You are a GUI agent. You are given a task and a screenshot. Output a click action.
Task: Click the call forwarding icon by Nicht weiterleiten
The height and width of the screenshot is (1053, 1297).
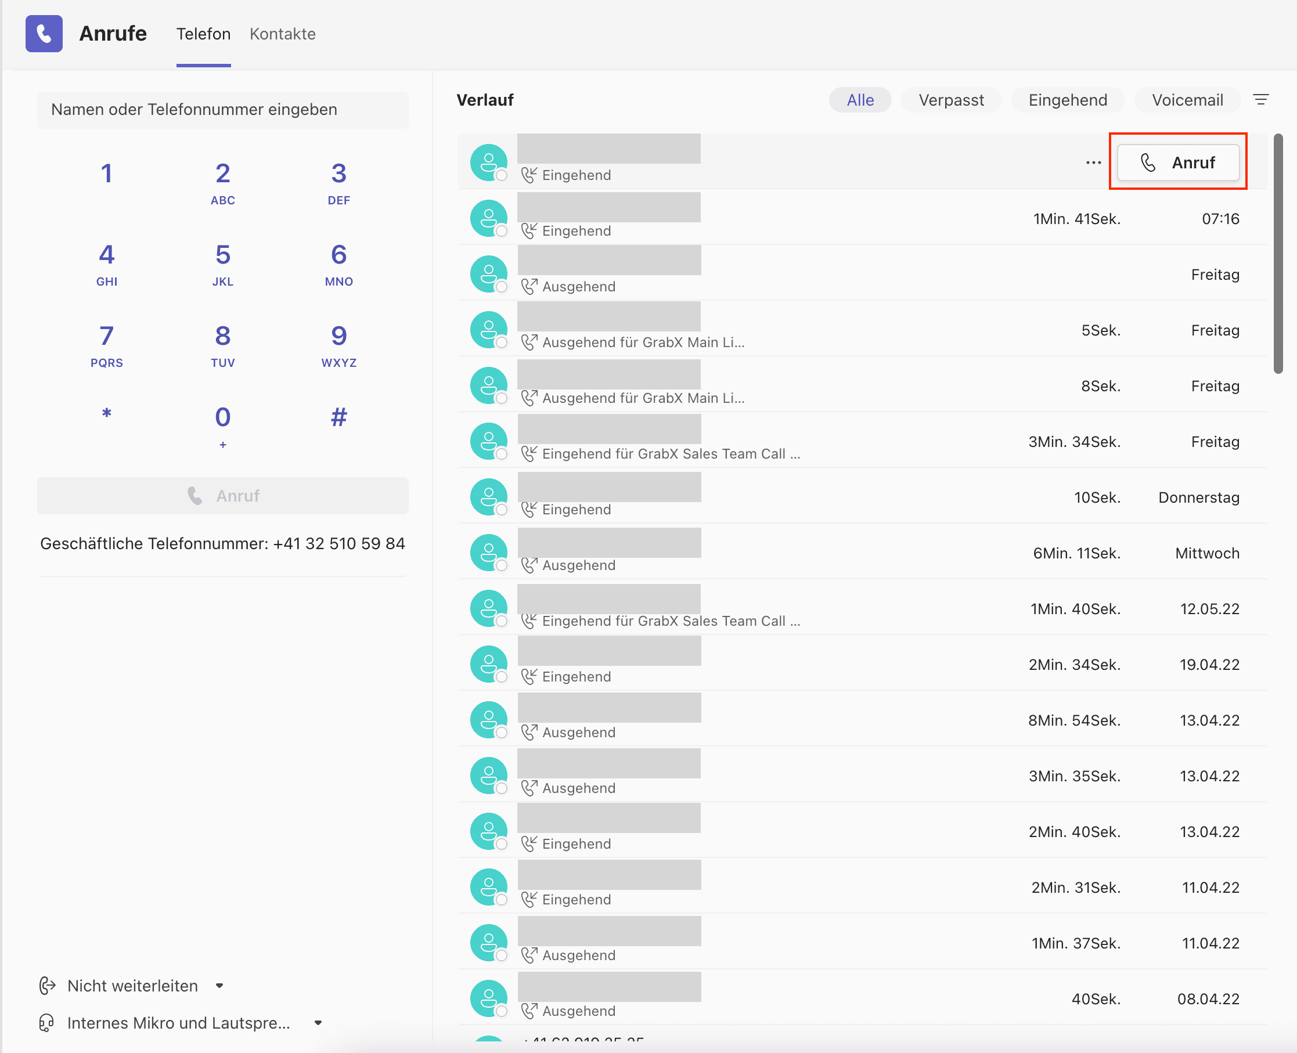click(x=48, y=986)
